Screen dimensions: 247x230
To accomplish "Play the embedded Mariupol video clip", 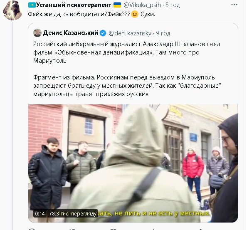I will tap(133, 163).
